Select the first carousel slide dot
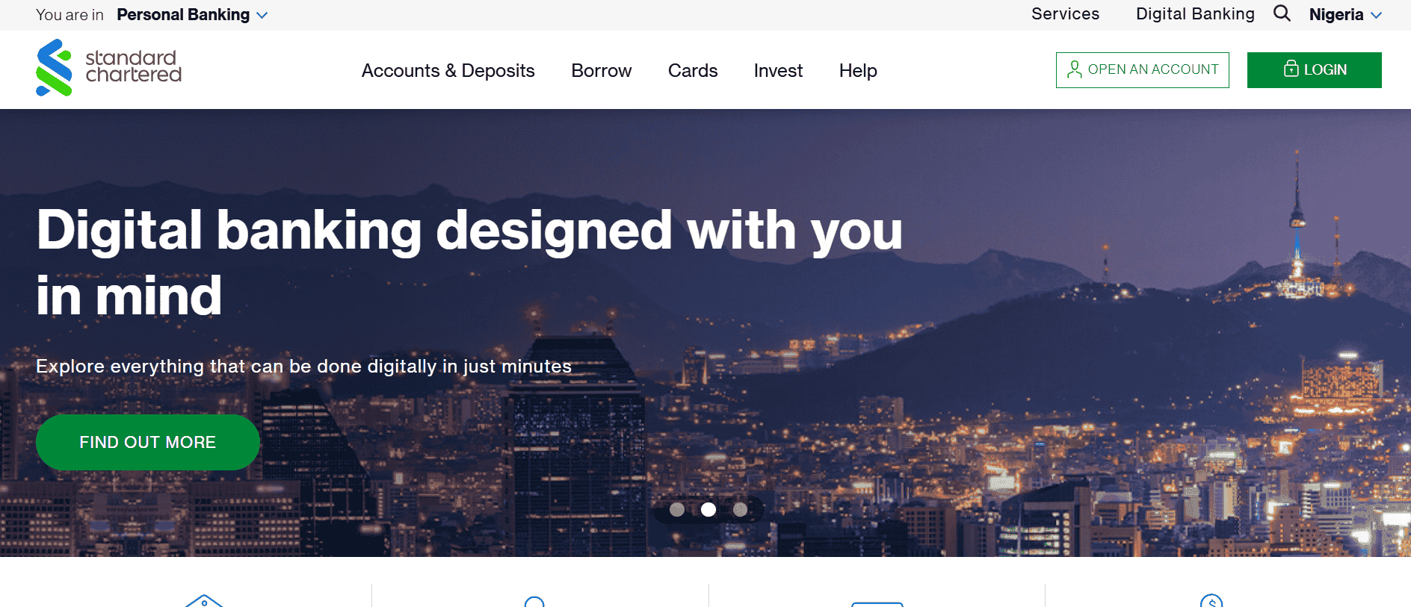This screenshot has height=607, width=1411. pos(677,509)
